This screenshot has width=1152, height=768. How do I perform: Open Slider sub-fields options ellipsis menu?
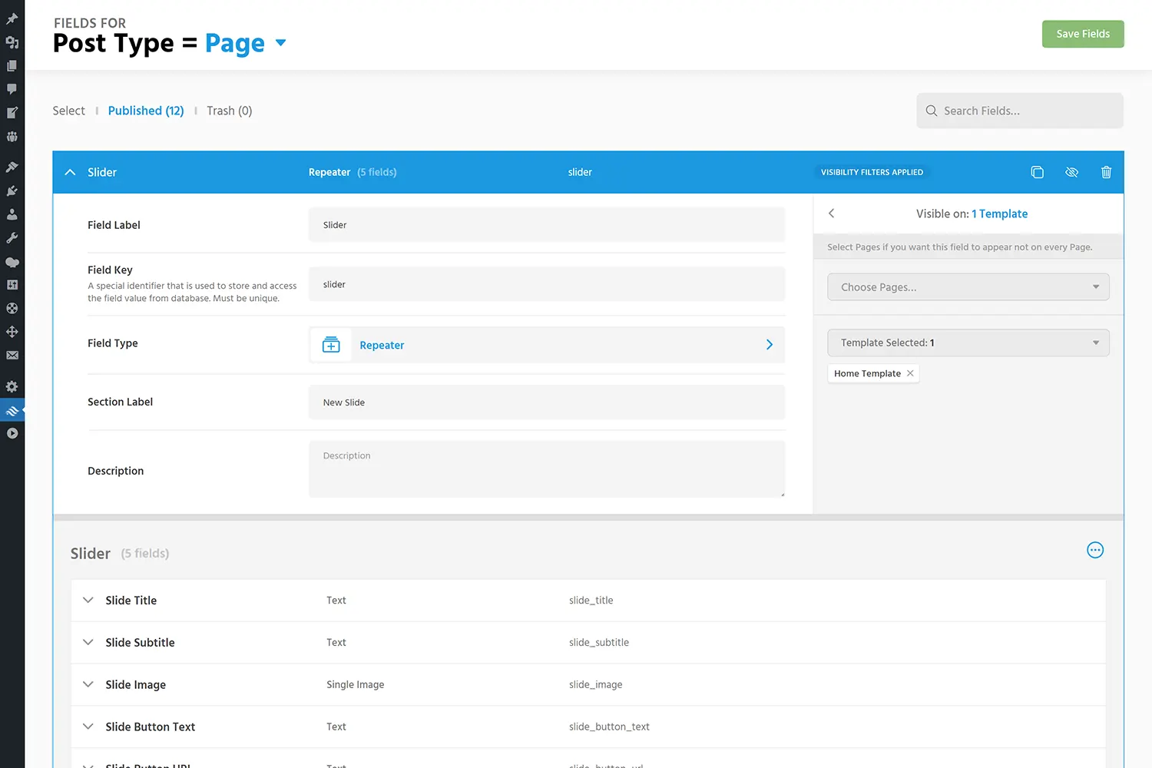coord(1095,550)
